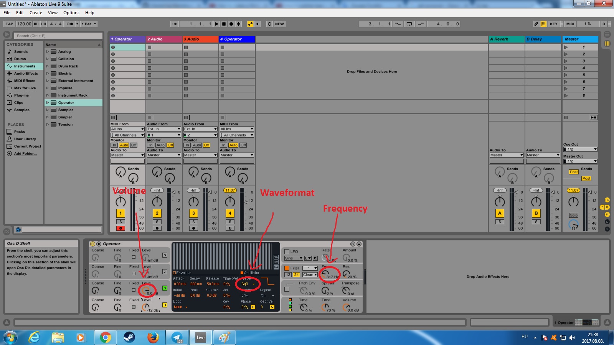Deactivate track 4 with Track Activator

coord(230,213)
